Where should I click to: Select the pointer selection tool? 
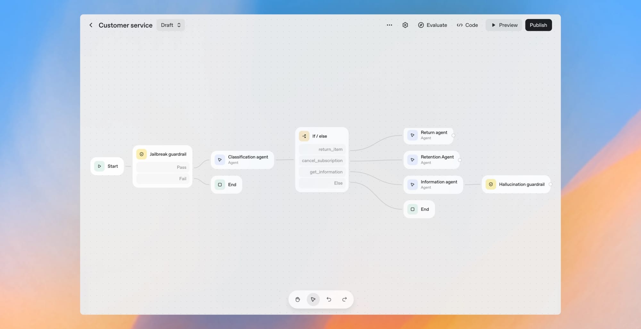313,300
